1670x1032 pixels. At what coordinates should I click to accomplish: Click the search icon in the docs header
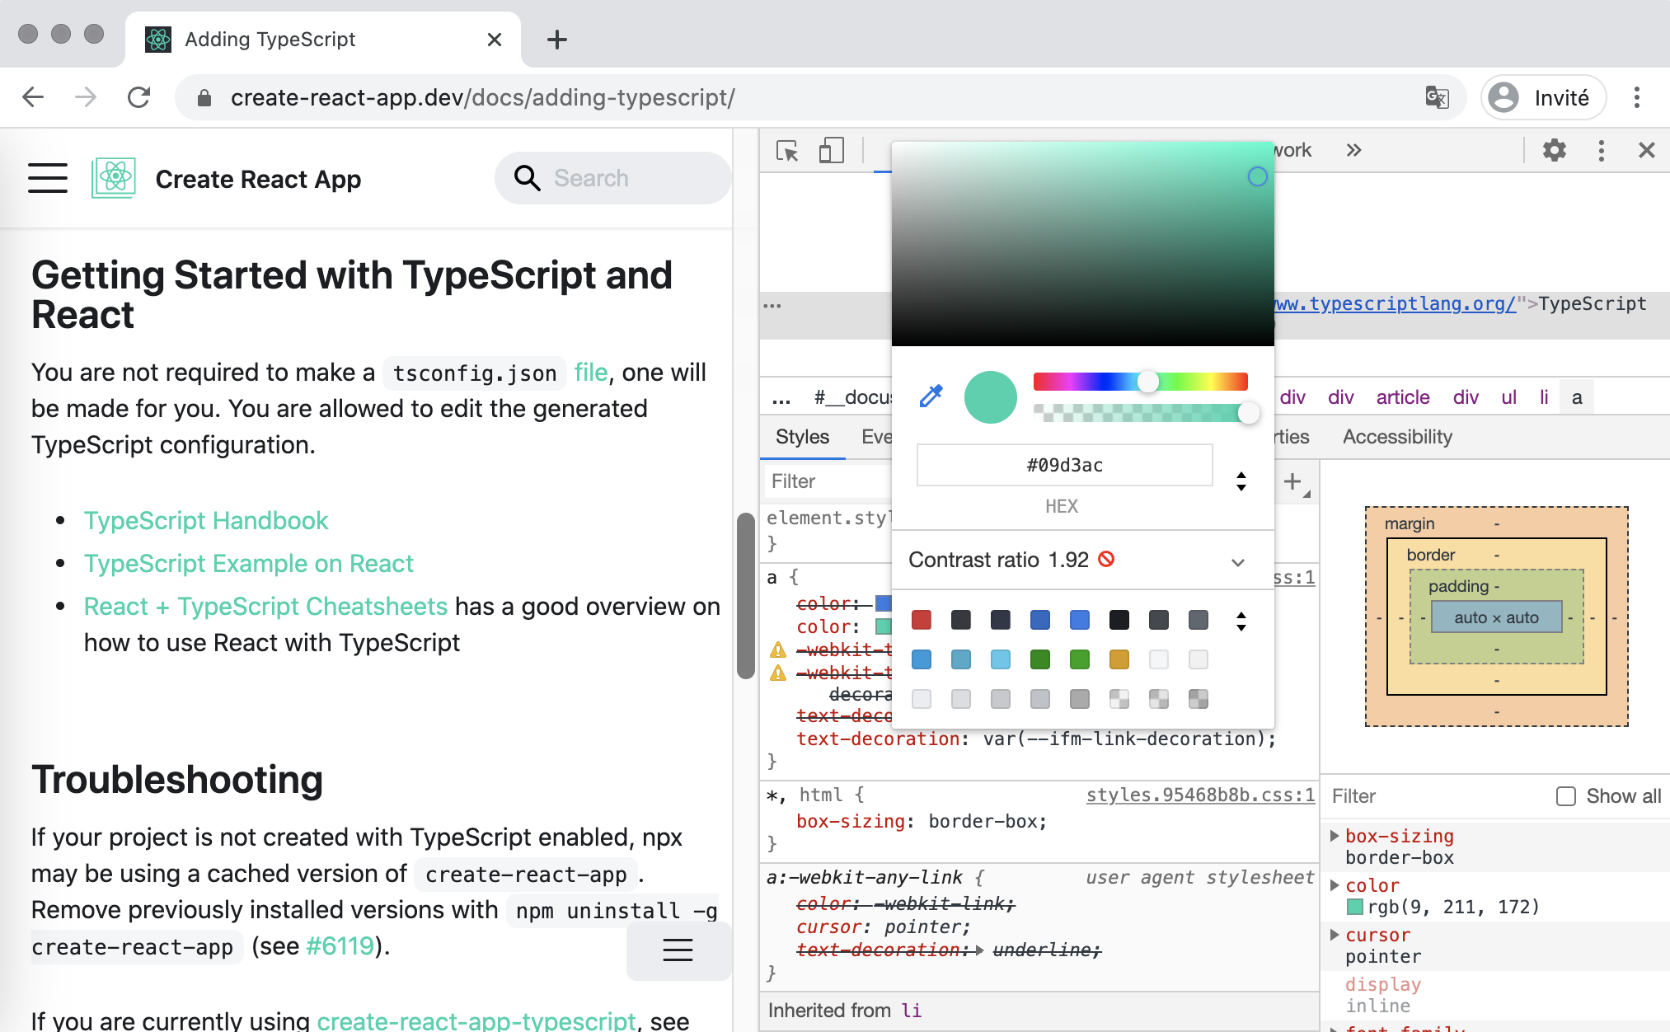click(x=526, y=177)
